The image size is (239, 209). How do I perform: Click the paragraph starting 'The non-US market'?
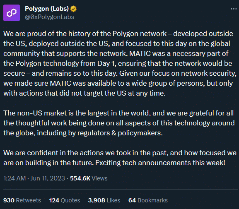[x=119, y=123]
